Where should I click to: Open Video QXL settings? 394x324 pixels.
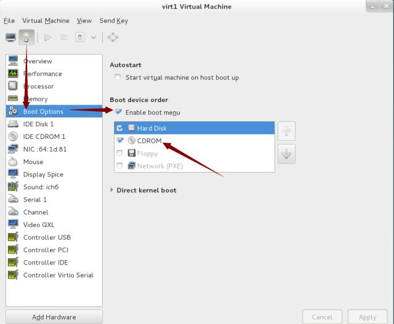pyautogui.click(x=54, y=224)
